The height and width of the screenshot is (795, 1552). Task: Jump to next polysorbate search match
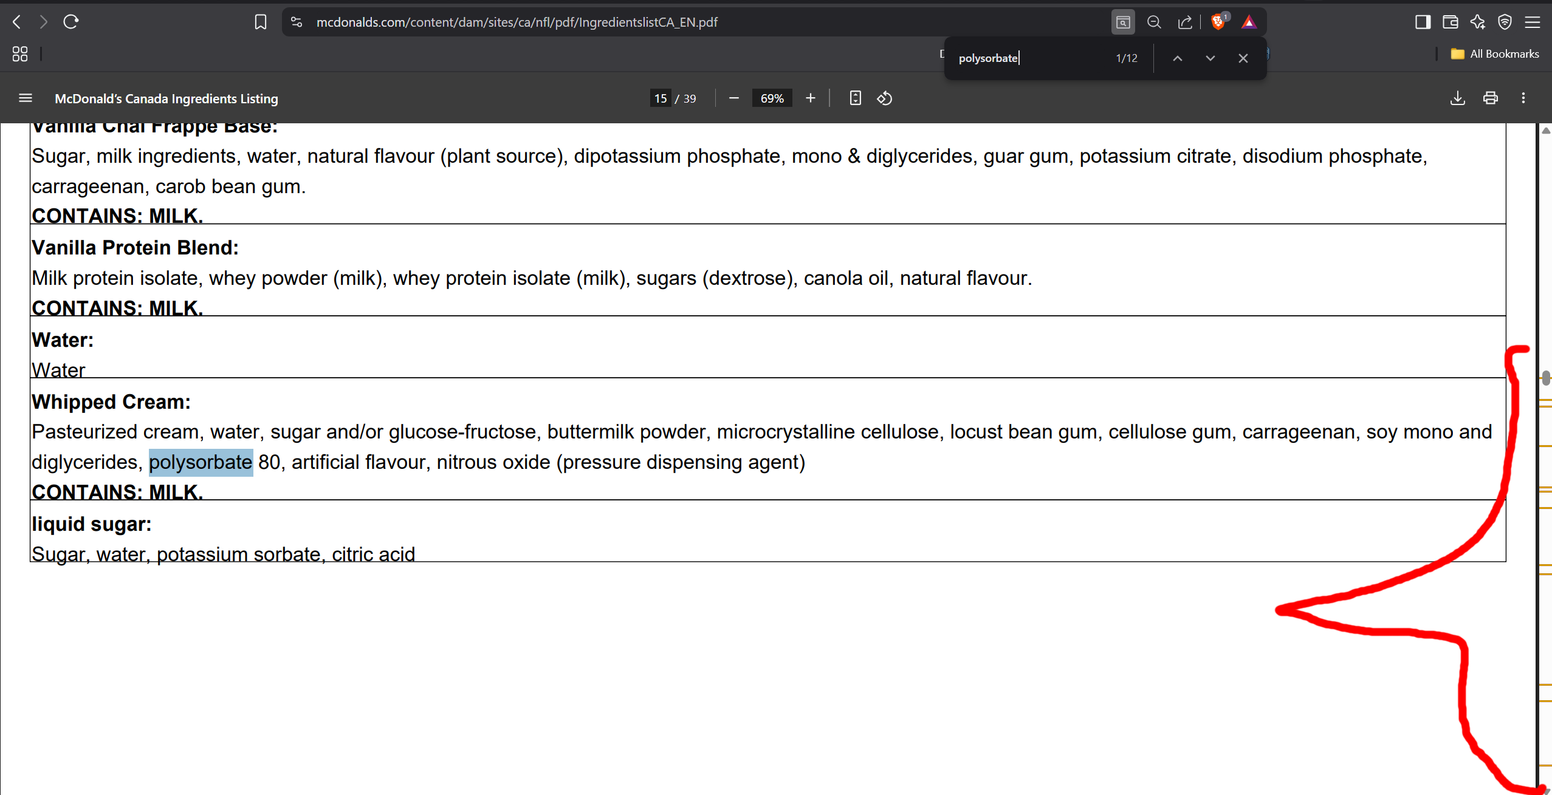tap(1210, 58)
